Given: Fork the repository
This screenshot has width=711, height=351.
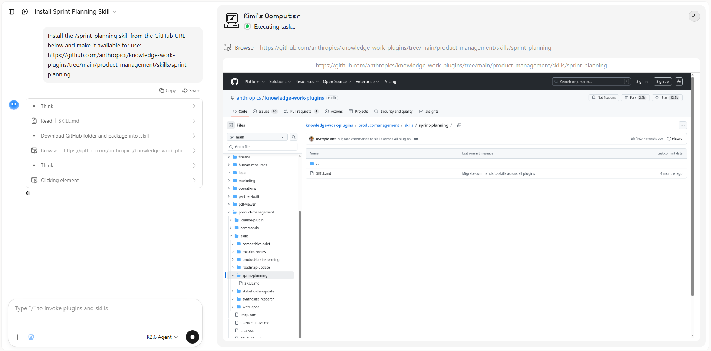Looking at the screenshot, I should [635, 97].
